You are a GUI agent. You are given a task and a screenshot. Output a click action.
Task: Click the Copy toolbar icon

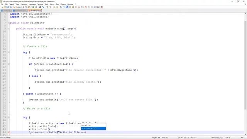click(26, 7)
